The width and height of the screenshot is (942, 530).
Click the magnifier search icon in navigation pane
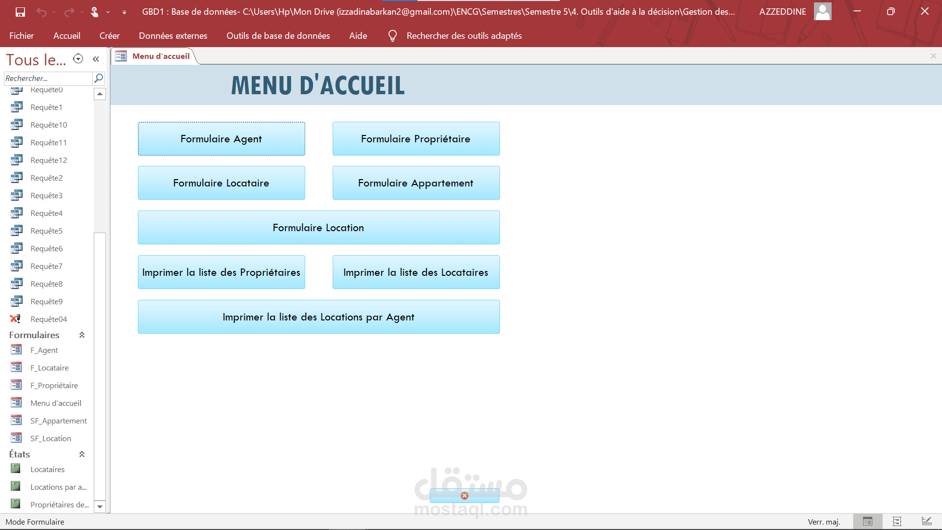99,78
